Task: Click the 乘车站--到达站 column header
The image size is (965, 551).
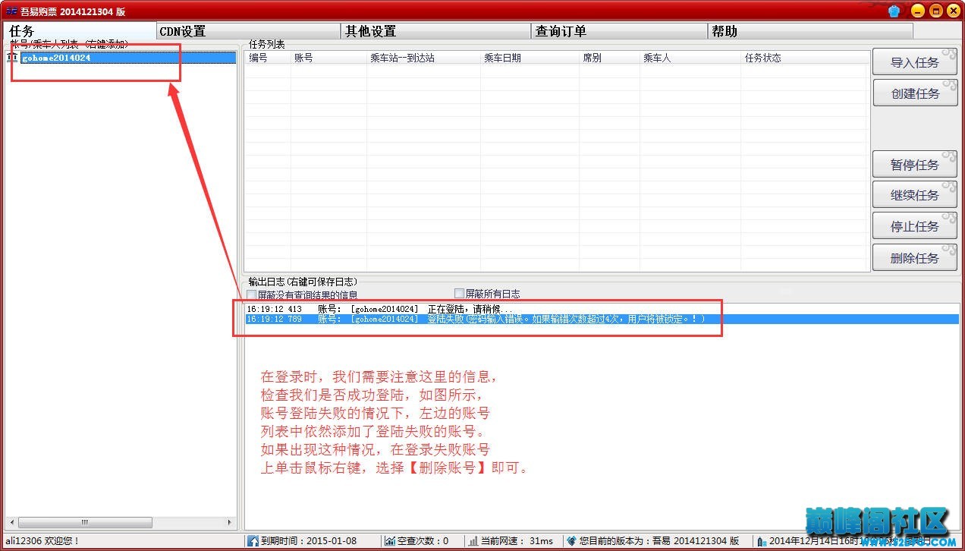Action: (423, 58)
